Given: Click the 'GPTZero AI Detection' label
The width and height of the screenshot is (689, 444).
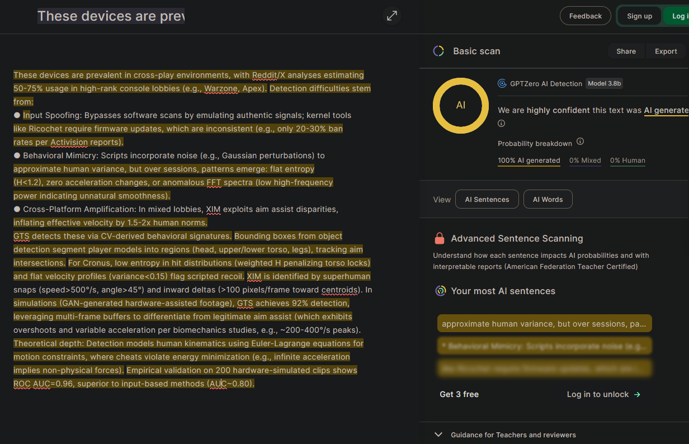Looking at the screenshot, I should tap(546, 83).
